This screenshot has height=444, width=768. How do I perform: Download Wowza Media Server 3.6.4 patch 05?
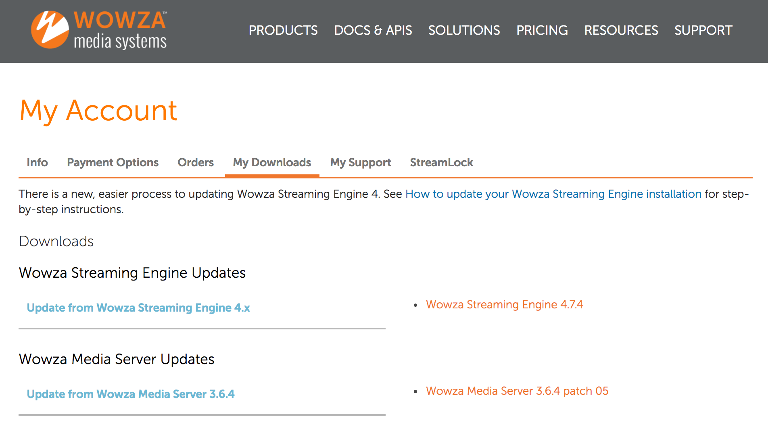tap(517, 391)
